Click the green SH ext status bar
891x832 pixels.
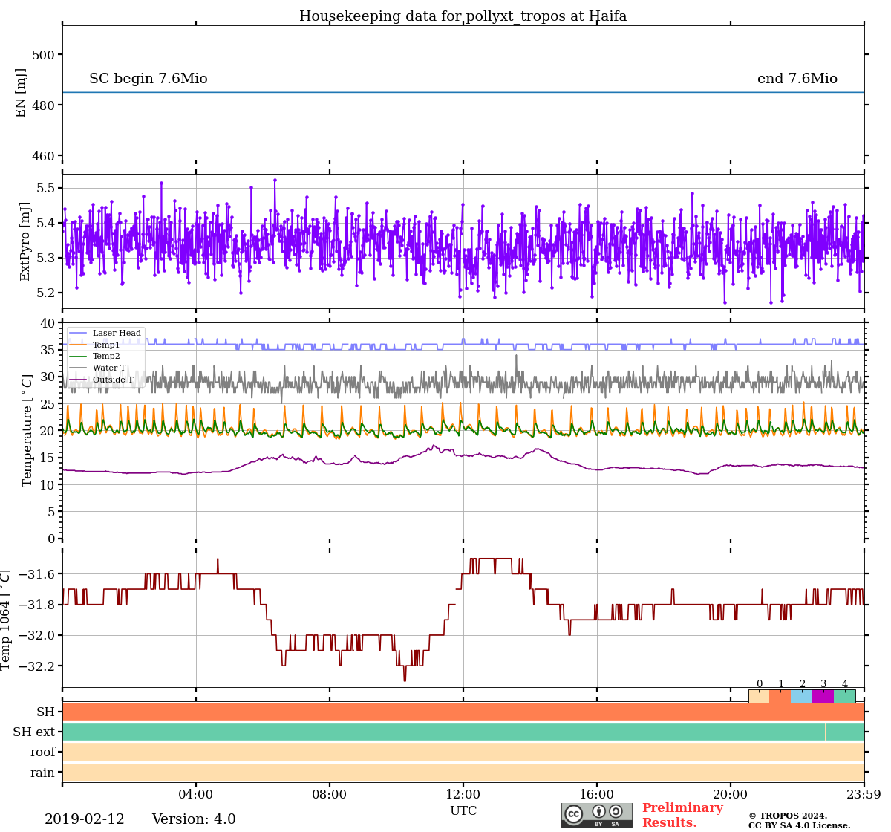pos(463,732)
